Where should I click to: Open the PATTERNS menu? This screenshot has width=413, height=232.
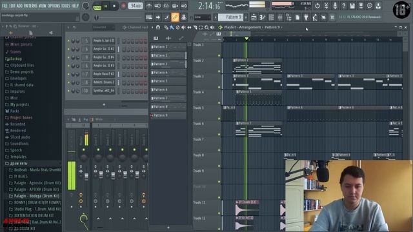pos(30,6)
